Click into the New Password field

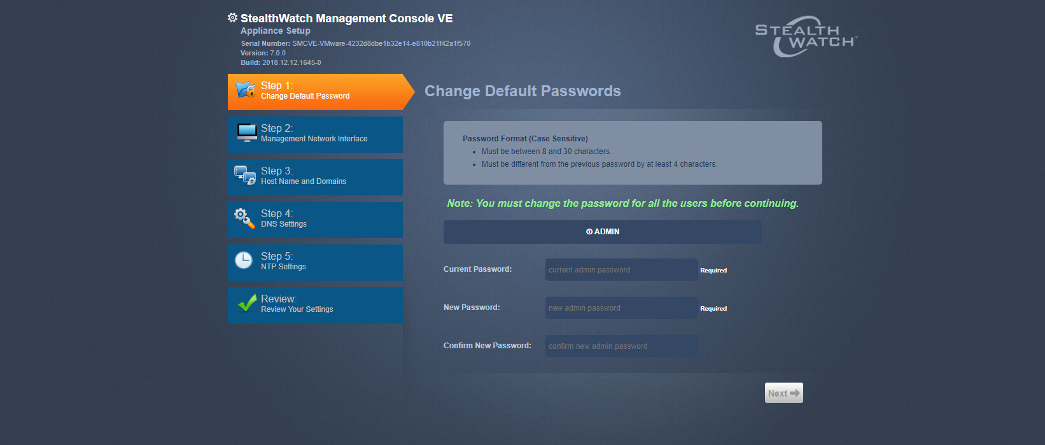coord(621,308)
